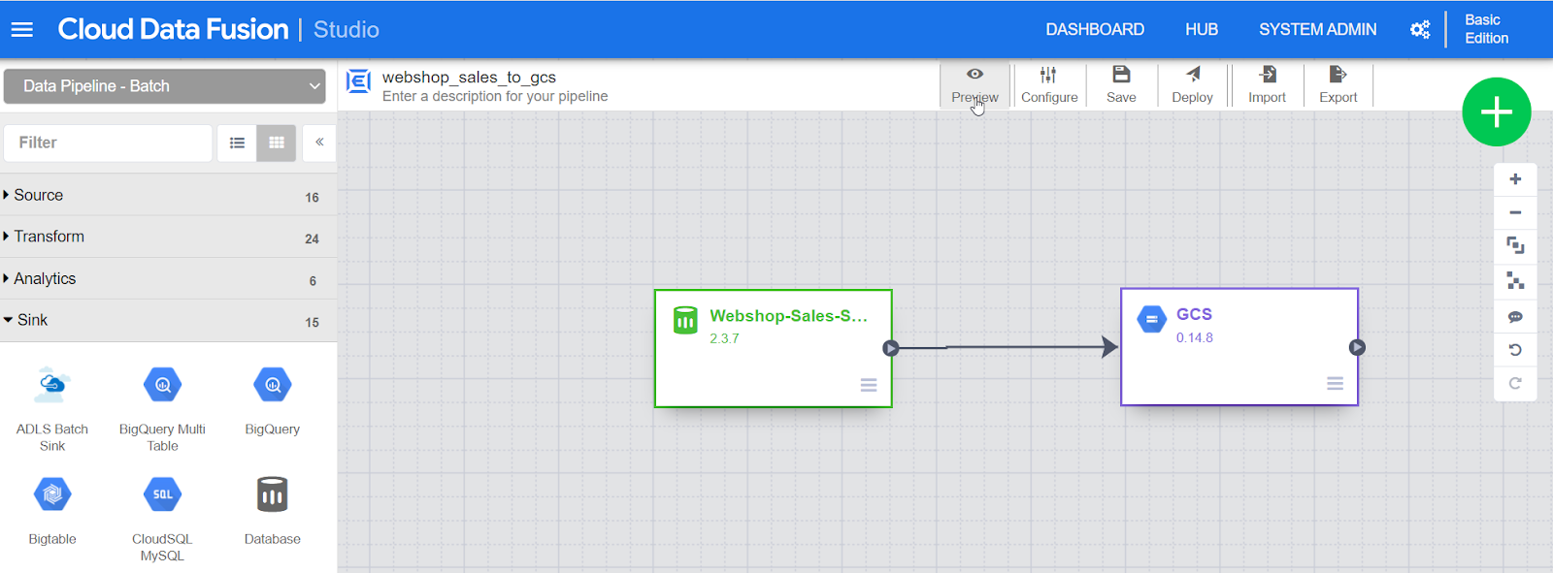
Task: Click the batch pipeline type icon
Action: 358,81
